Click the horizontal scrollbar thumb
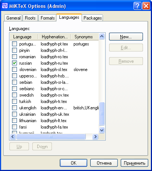Image resolution: width=152 pixels, height=171 pixels. tap(51, 136)
